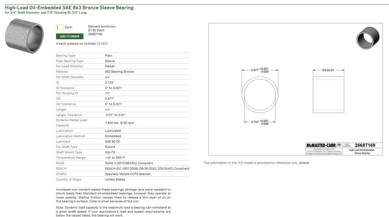Open the OCT order history link
Screen dimensions: 389x217
tap(104, 44)
